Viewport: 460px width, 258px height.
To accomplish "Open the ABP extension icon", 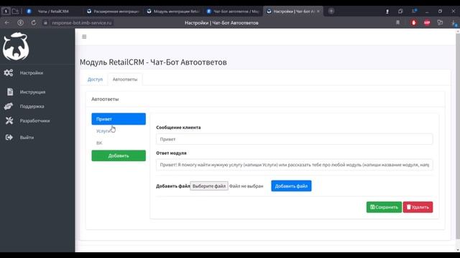I will (x=427, y=22).
